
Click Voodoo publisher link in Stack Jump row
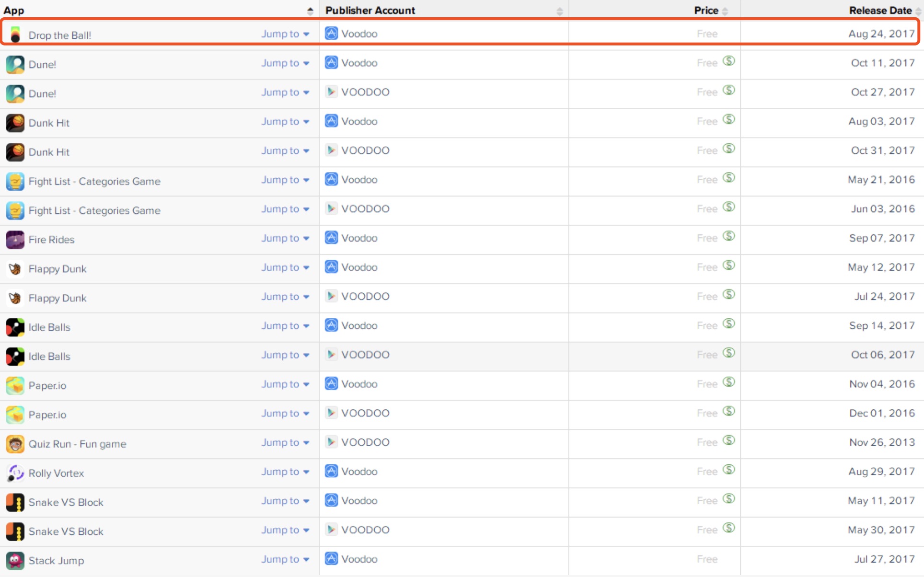pos(359,559)
